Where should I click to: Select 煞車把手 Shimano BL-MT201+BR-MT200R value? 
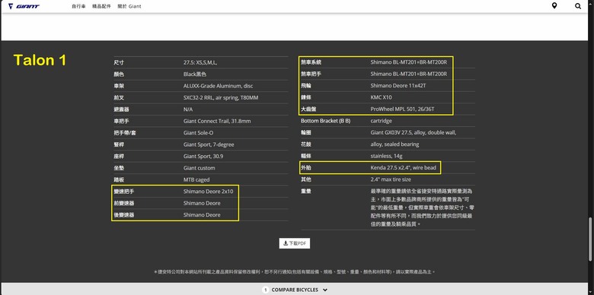pyautogui.click(x=409, y=74)
